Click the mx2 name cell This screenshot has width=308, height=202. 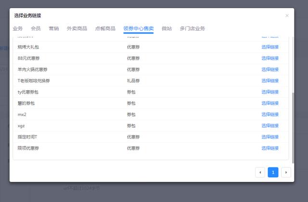(x=22, y=114)
